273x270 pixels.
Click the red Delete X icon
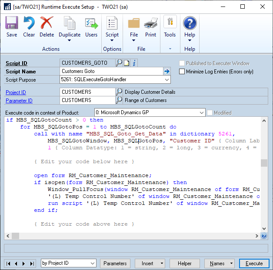tap(47, 23)
